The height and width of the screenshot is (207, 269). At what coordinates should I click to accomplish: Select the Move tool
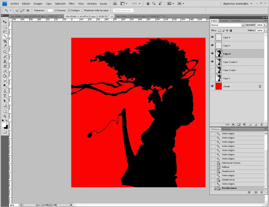point(5,22)
